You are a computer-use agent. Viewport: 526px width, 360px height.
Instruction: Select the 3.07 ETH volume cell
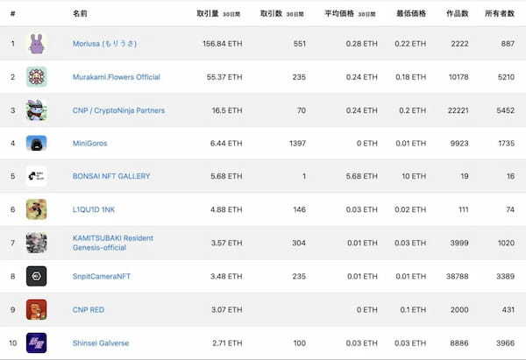point(227,310)
